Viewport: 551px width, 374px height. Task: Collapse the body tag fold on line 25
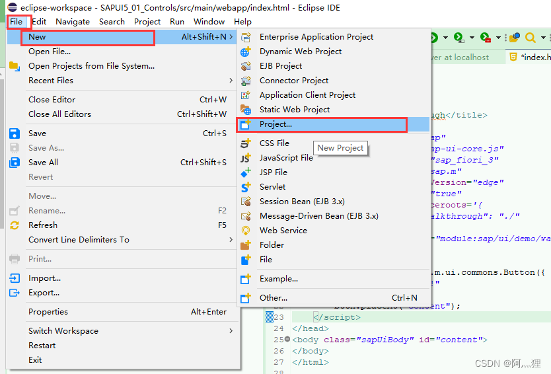tap(287, 339)
